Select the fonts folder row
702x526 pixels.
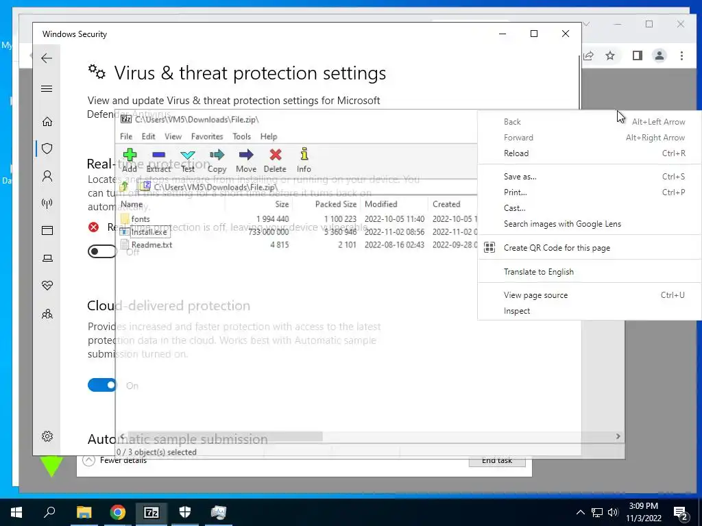(298, 218)
